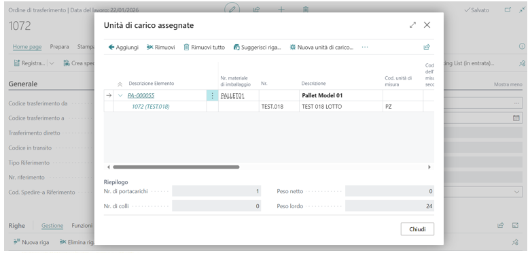Screen dimensions: 530x253
Task: Open the more options ellipsis in dialog toolbar
Action: click(x=365, y=48)
